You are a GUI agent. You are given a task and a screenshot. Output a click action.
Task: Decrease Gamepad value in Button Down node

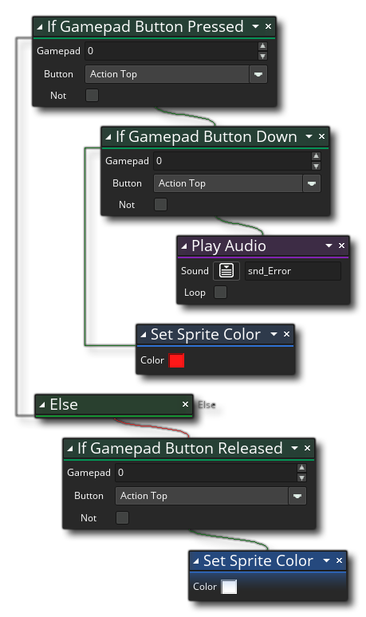click(316, 166)
